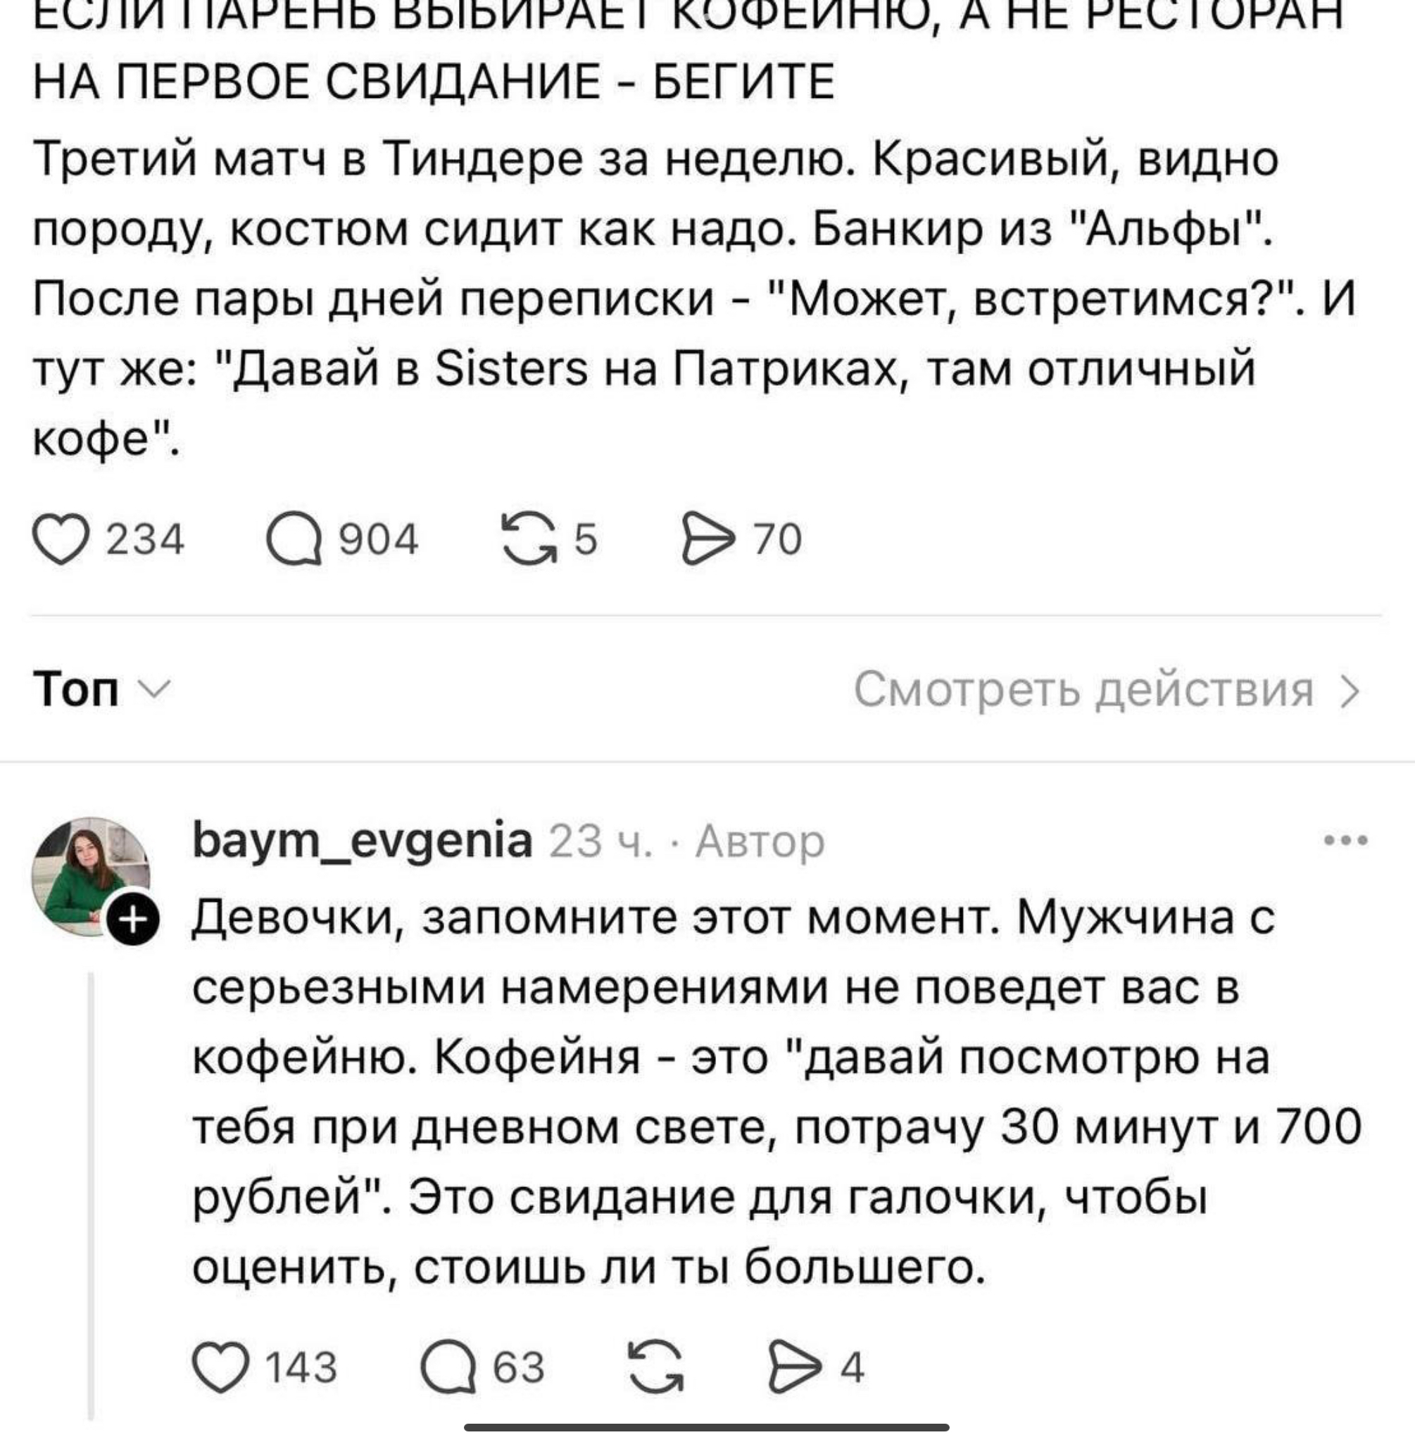Open baym_evgenia's profile from username

point(362,841)
